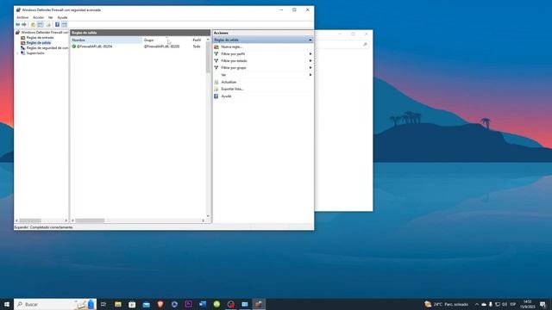Click the Ayuda icon in Acciones pane
The width and height of the screenshot is (552, 310).
(x=216, y=96)
